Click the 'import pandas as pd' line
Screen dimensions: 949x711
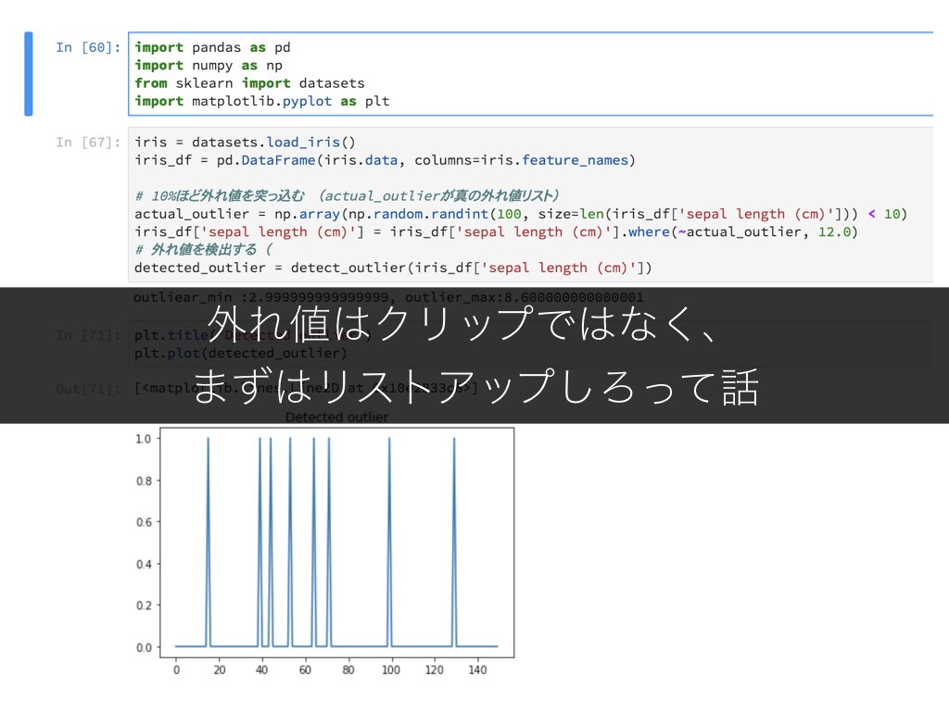pyautogui.click(x=212, y=47)
